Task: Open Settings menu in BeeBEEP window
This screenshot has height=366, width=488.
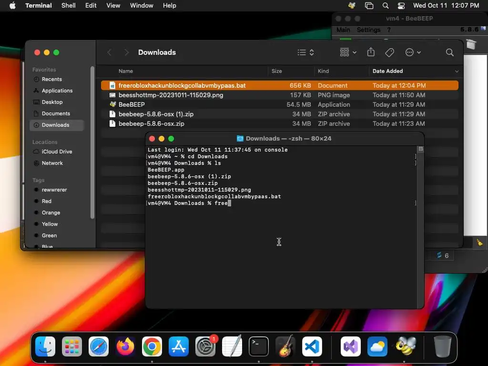Action: coord(368,30)
